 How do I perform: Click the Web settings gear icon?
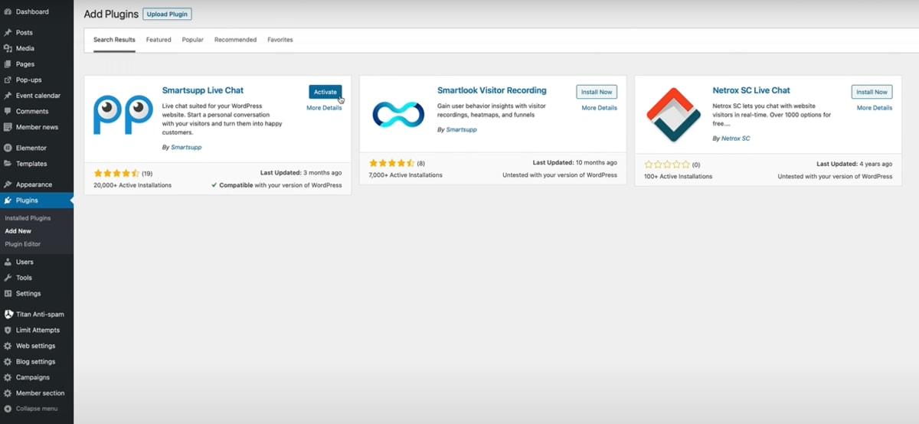(8, 346)
